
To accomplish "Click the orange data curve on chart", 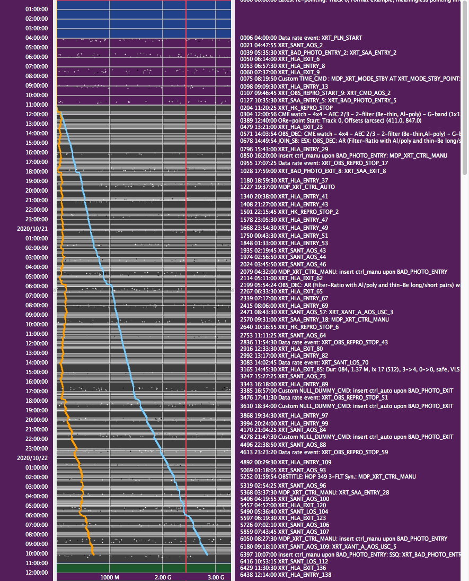I will (x=63, y=318).
